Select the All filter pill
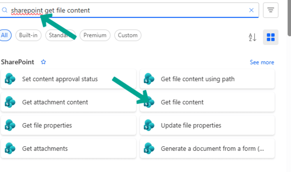The image size is (291, 172). pos(5,35)
